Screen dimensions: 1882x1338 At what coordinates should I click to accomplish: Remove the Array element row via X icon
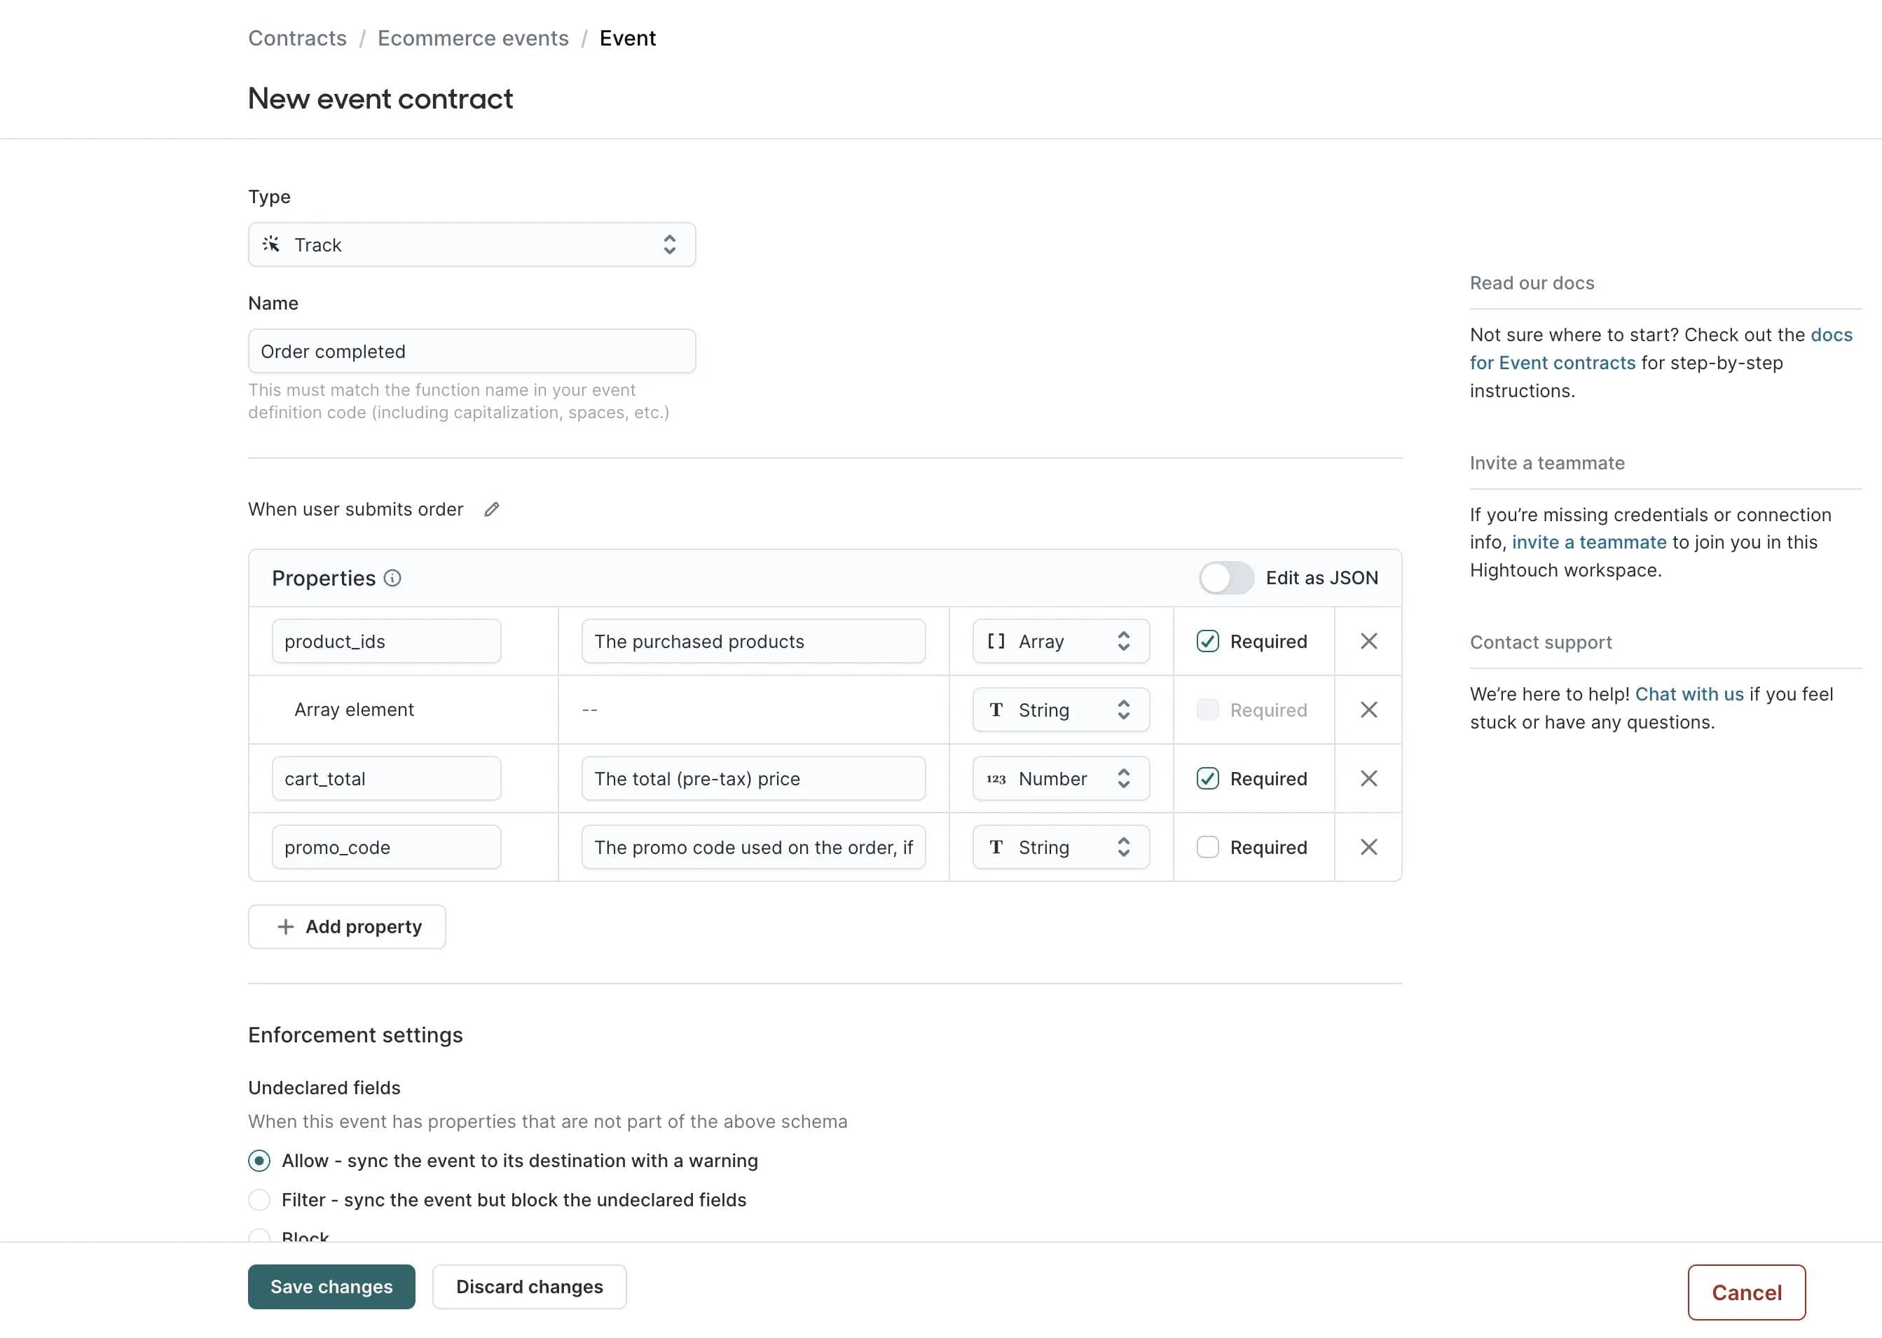(1368, 710)
